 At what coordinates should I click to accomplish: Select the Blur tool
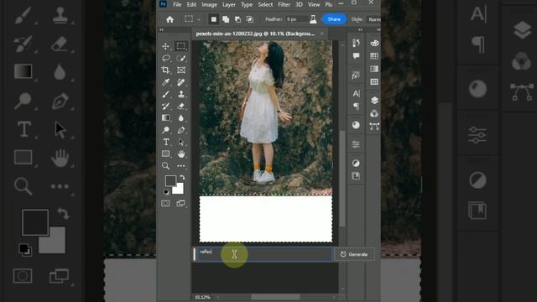click(x=181, y=118)
